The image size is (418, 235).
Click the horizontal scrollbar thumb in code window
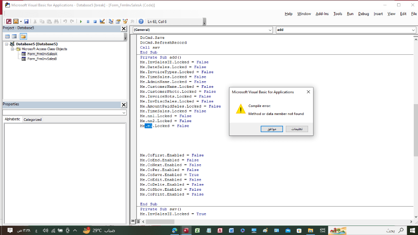[160, 222]
